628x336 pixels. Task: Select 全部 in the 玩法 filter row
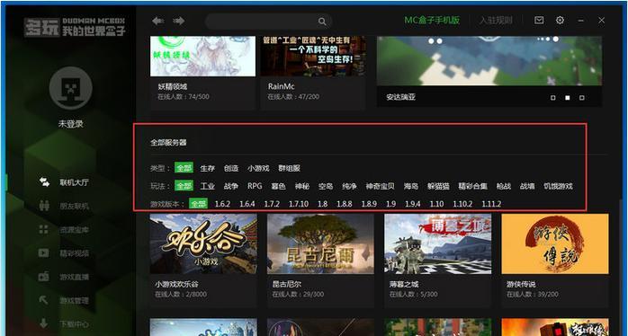click(x=184, y=186)
